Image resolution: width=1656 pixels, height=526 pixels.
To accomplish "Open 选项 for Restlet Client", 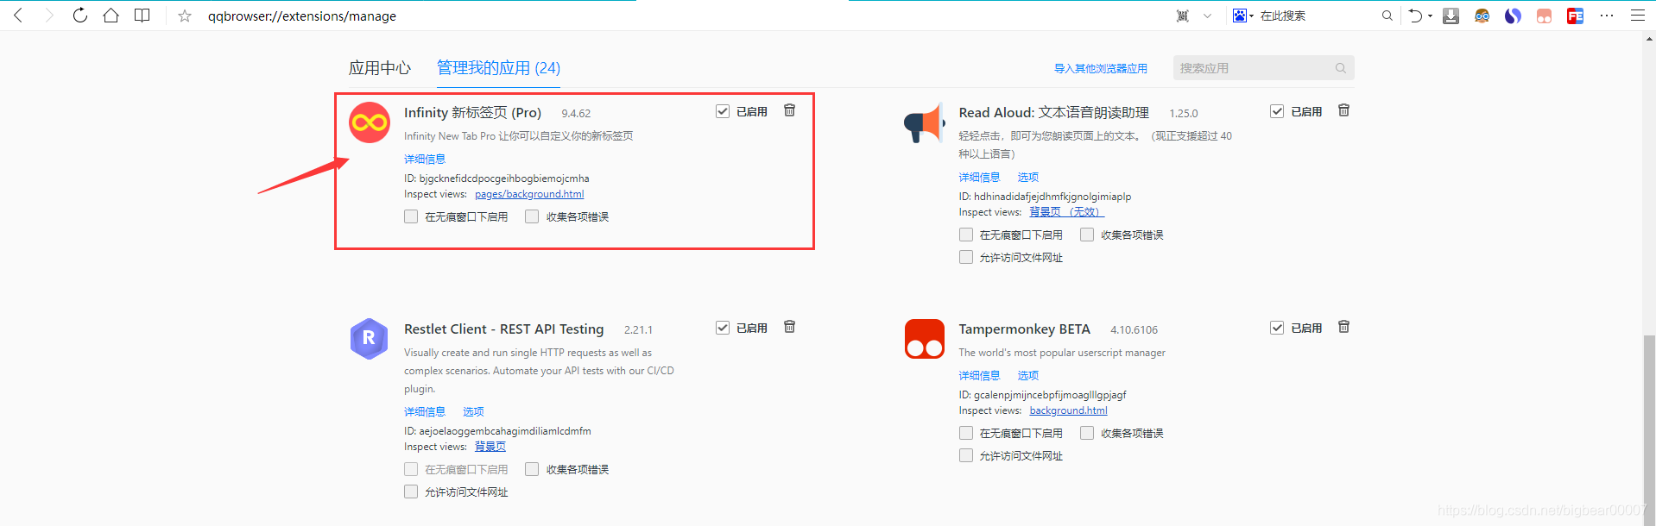I will click(x=473, y=411).
